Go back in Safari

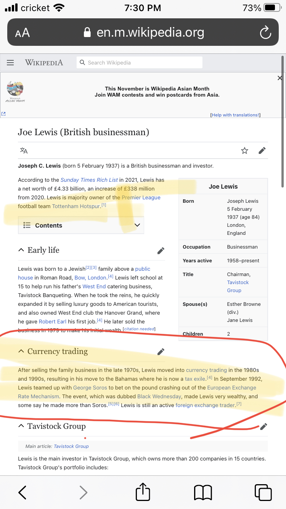point(22,492)
